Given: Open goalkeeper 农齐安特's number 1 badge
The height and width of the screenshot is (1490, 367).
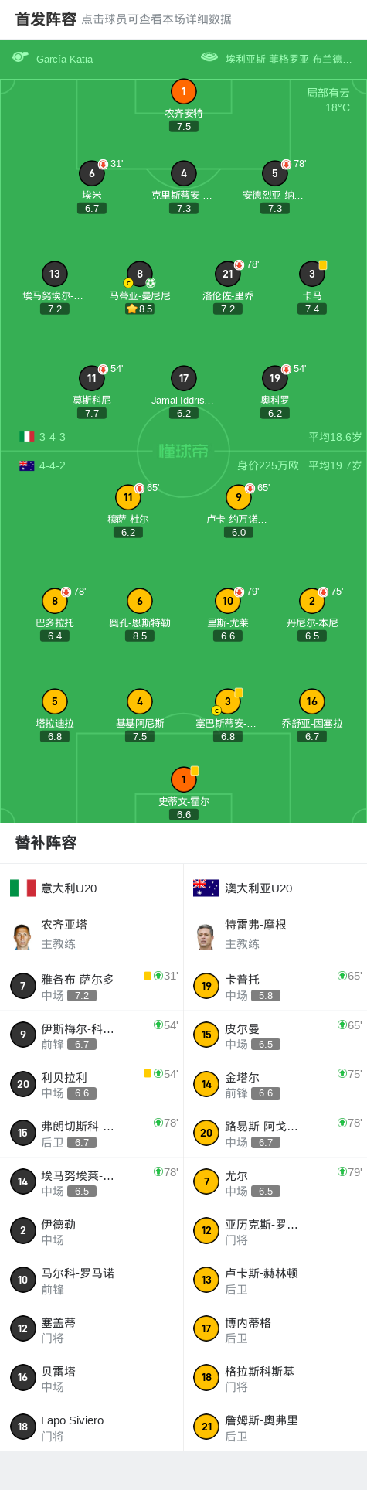Looking at the screenshot, I should pyautogui.click(x=183, y=91).
